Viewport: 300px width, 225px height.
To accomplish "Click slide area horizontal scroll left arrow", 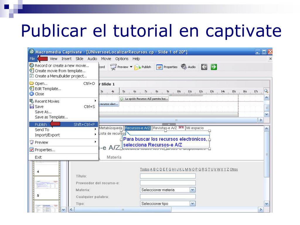I will (x=71, y=209).
